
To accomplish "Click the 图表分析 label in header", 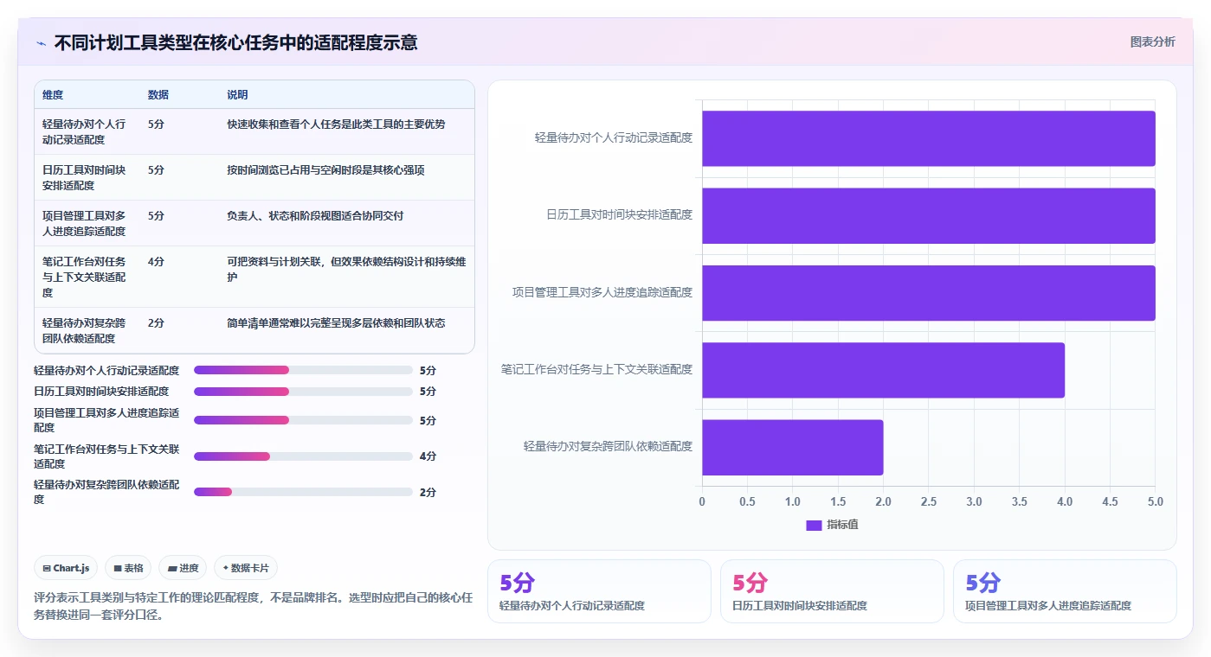I will pyautogui.click(x=1152, y=41).
